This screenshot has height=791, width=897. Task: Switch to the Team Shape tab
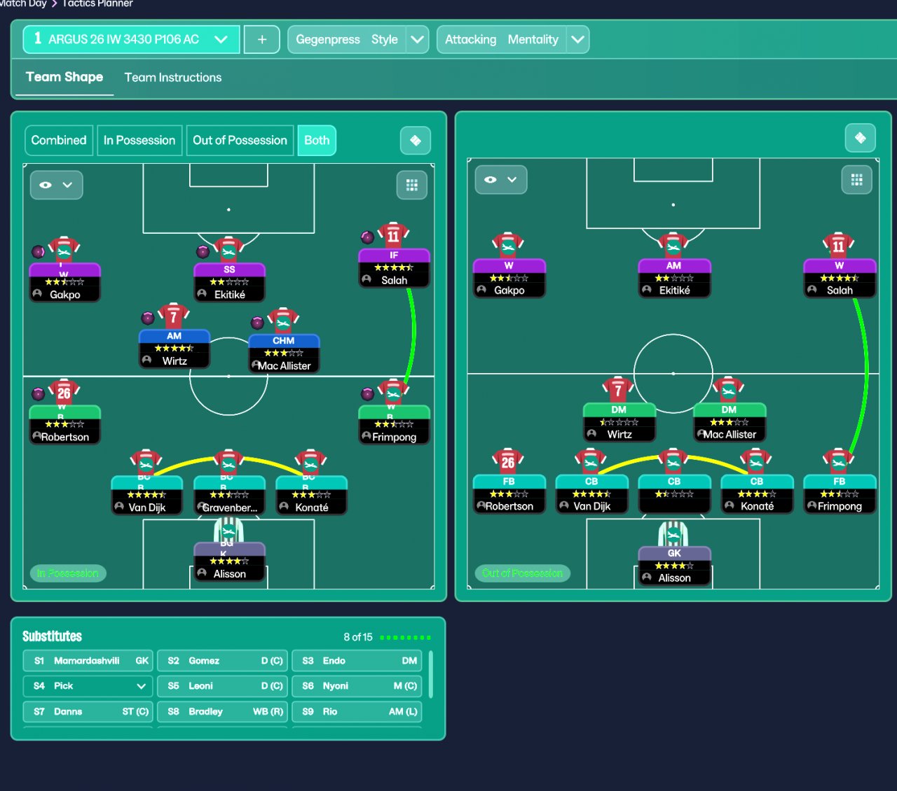tap(64, 77)
